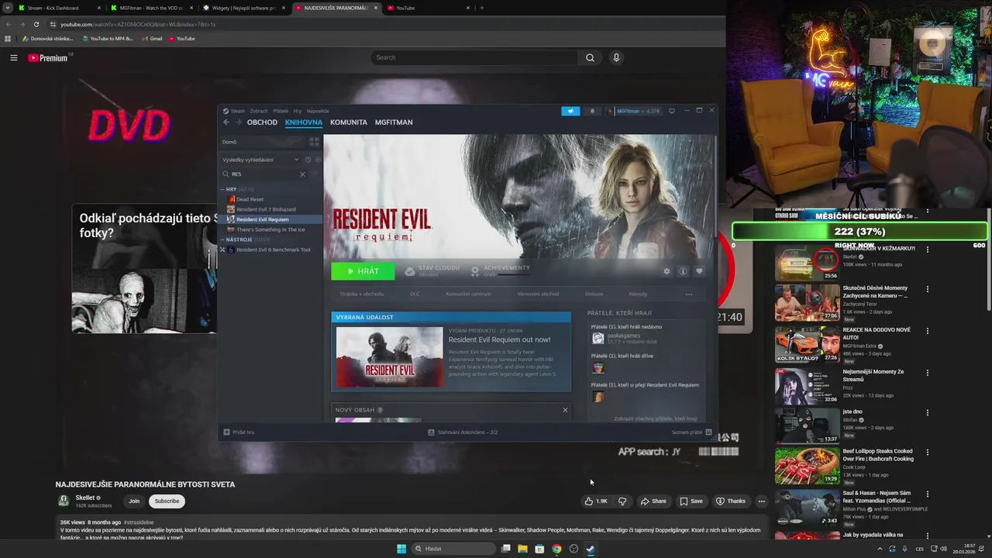Open more actions menu under video
The height and width of the screenshot is (558, 992).
(x=761, y=501)
